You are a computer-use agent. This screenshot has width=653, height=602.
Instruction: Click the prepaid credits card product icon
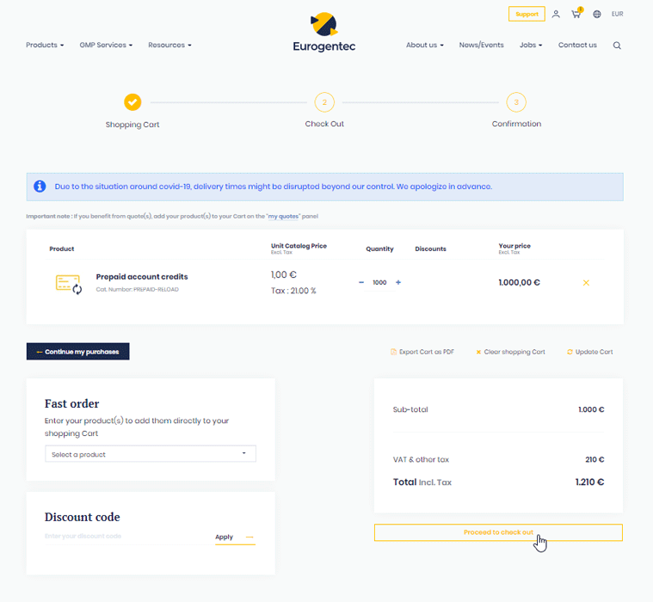(69, 283)
